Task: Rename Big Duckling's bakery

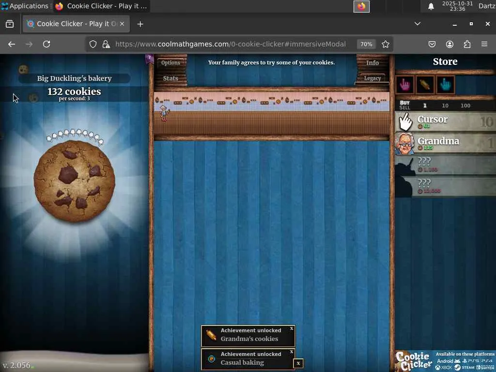Action: coord(74,78)
